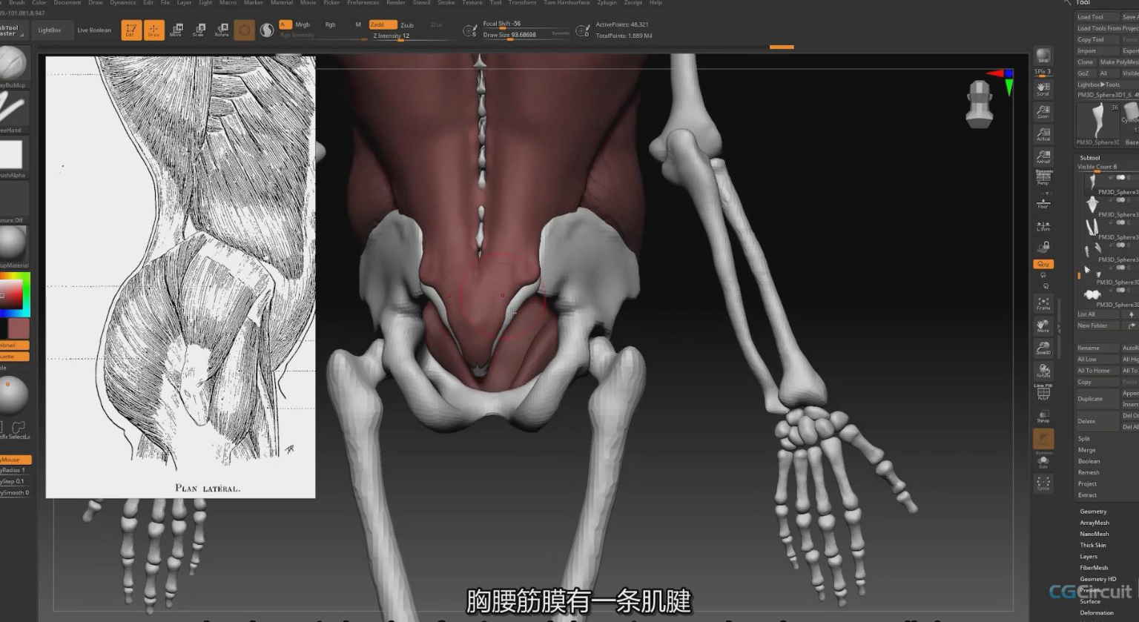Image resolution: width=1139 pixels, height=622 pixels.
Task: Expand the Deformation section
Action: (1097, 612)
